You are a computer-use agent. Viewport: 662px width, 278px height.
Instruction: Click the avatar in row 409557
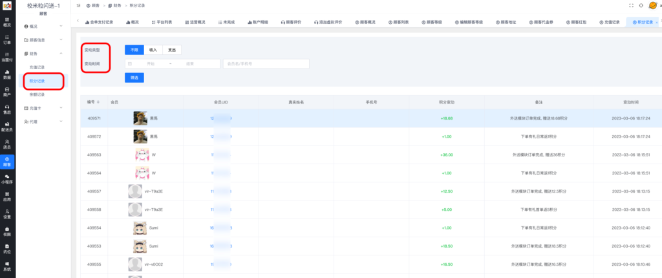pos(134,191)
